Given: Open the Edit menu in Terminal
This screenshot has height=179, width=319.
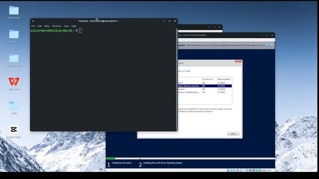Looking at the screenshot, I should pos(39,26).
